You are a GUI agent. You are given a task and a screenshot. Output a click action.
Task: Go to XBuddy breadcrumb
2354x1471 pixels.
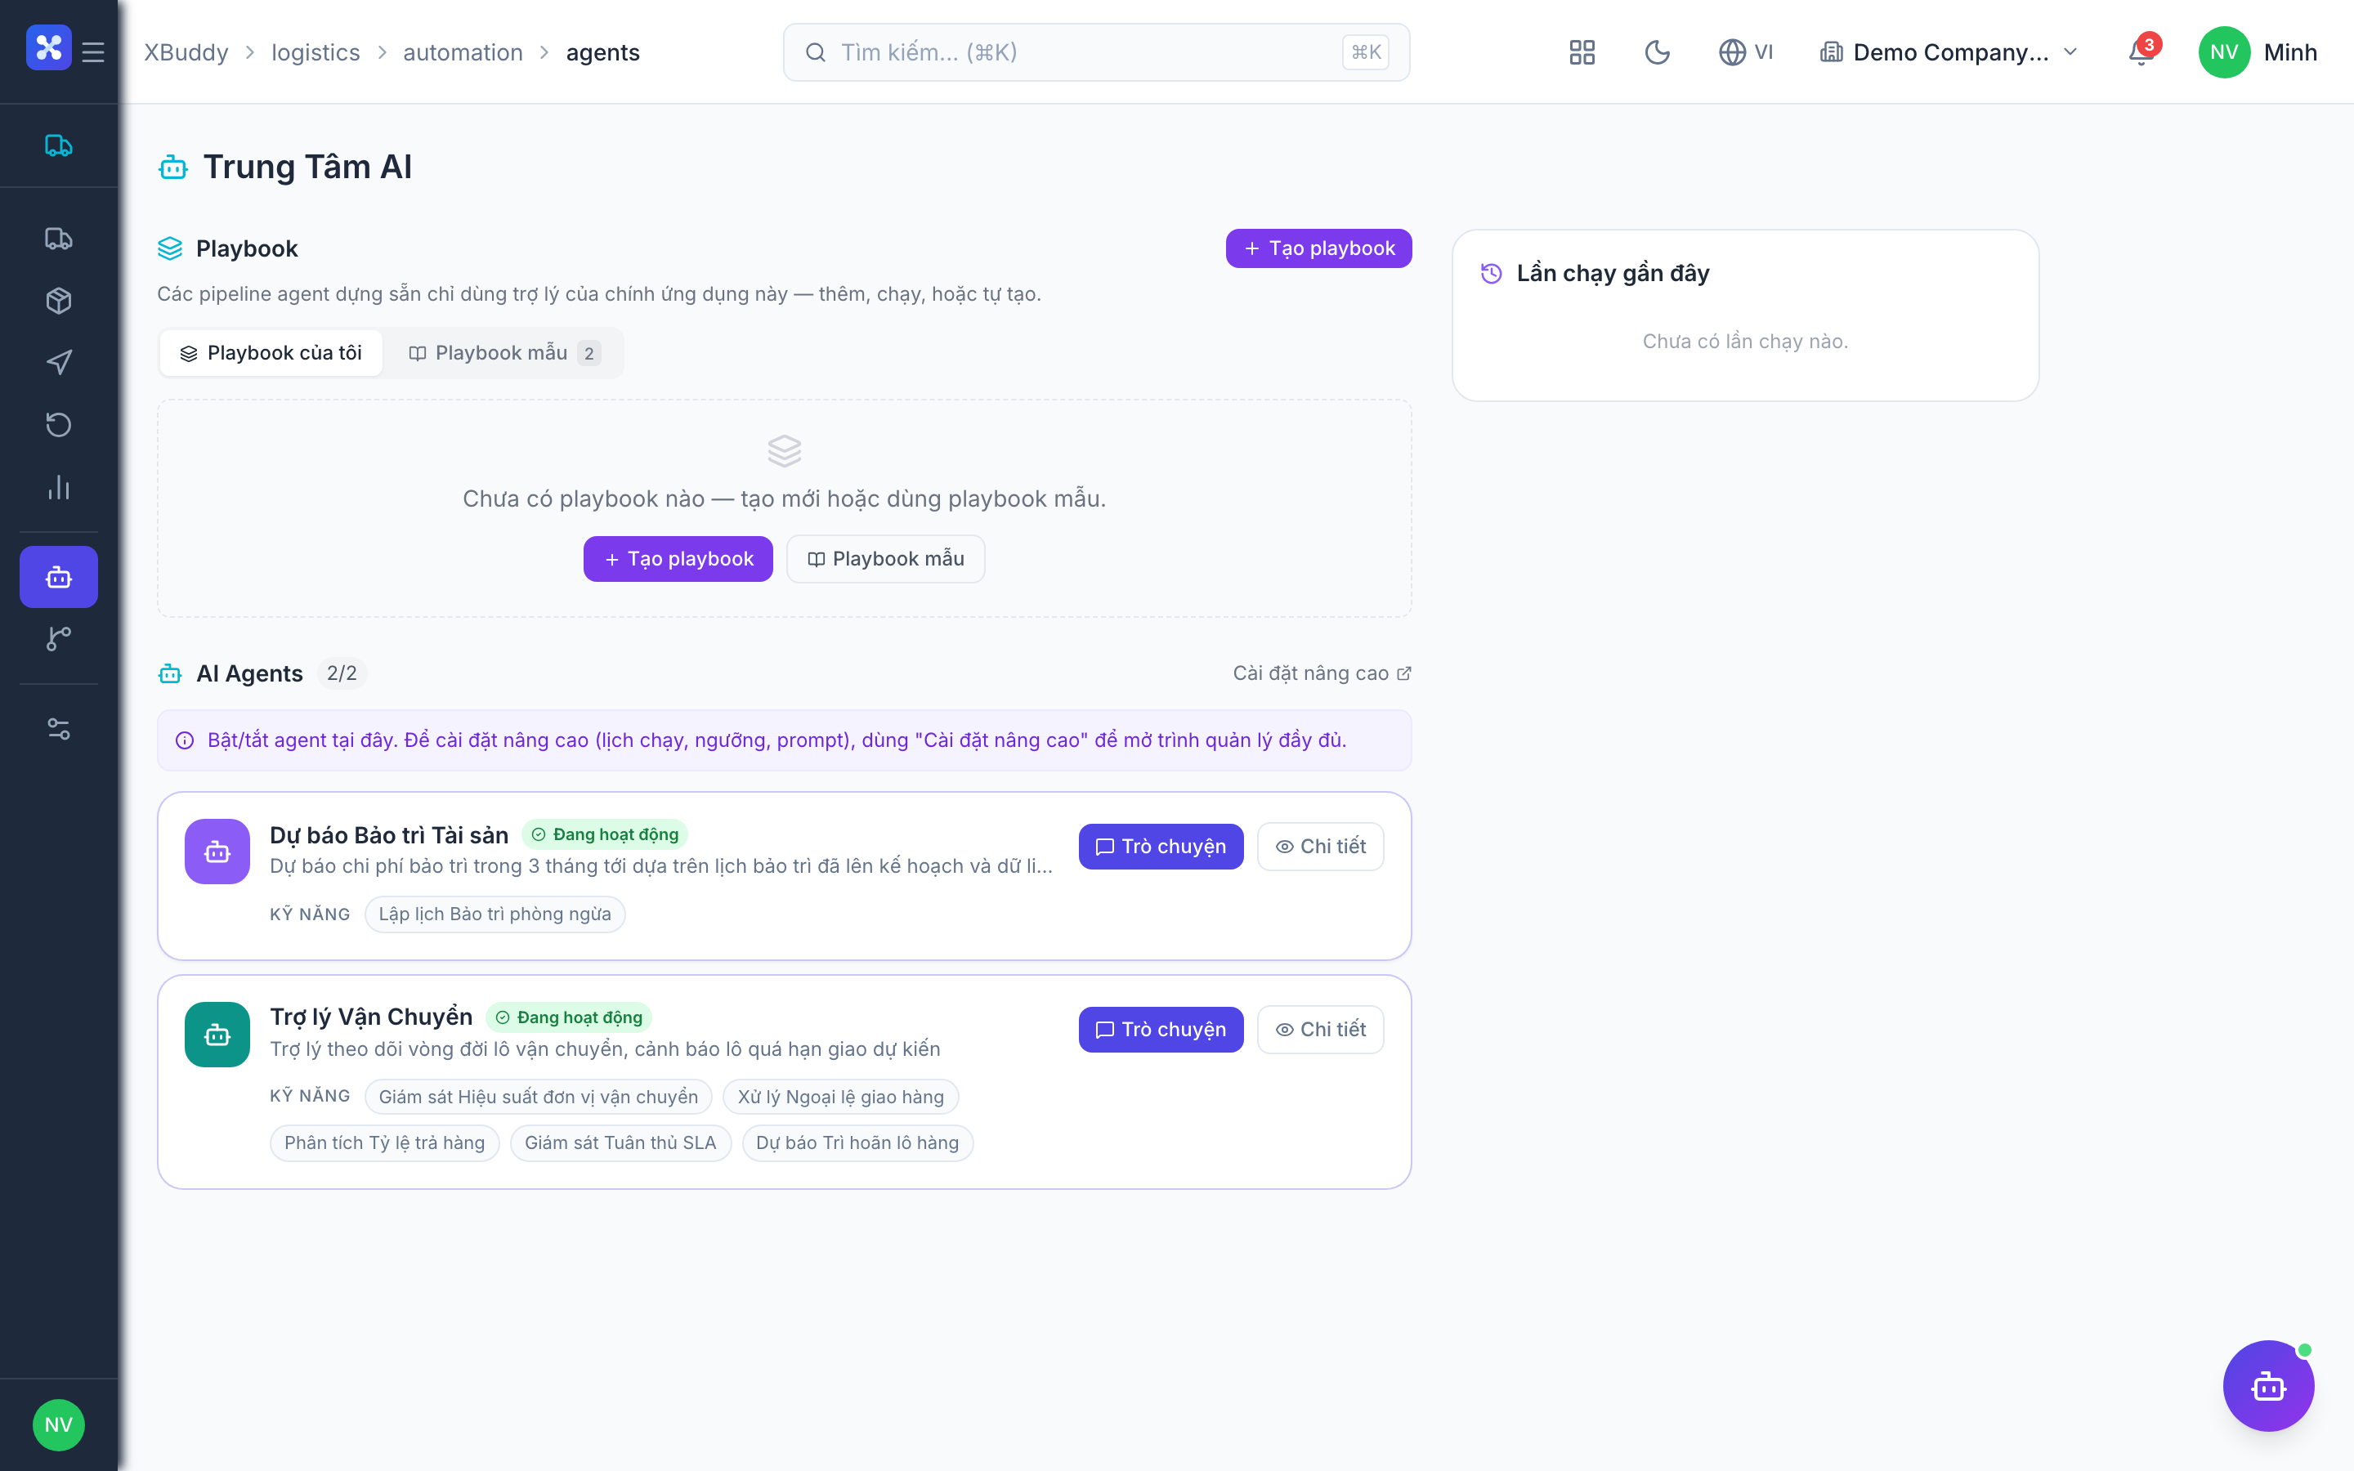point(186,51)
